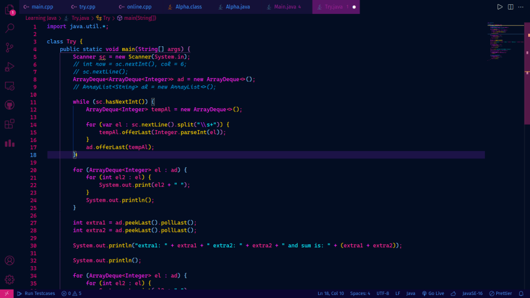
Task: Click the thumbs up feedback icon
Action: point(454,294)
